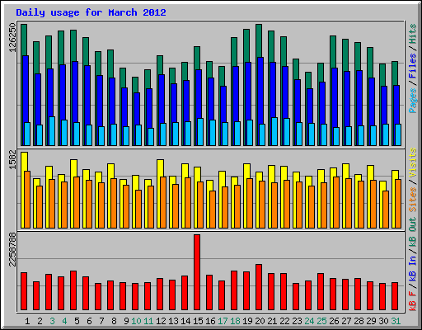Viewport: 422px width, 330px height.
Task: Click the 'kB F' legend label
Action: pyautogui.click(x=413, y=301)
